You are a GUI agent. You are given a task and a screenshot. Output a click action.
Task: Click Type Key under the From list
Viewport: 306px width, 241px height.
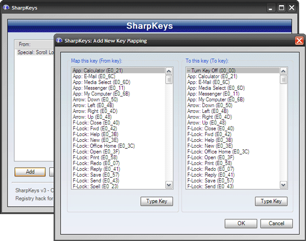coord(157,201)
